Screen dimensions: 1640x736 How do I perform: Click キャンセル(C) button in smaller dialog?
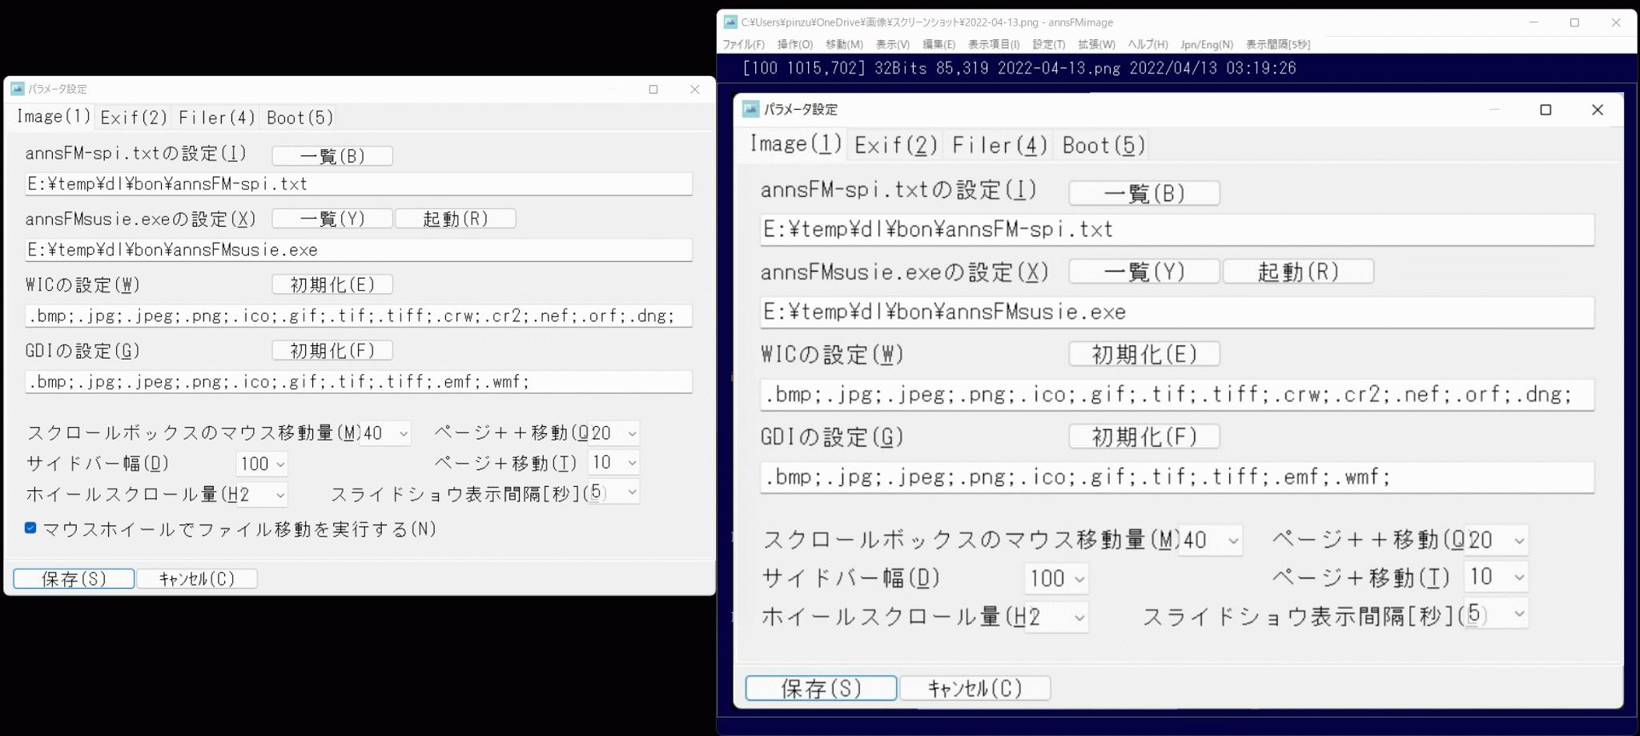click(197, 579)
